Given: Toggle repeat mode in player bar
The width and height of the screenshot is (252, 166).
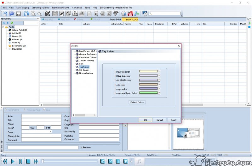Looking at the screenshot, I should (x=102, y=161).
